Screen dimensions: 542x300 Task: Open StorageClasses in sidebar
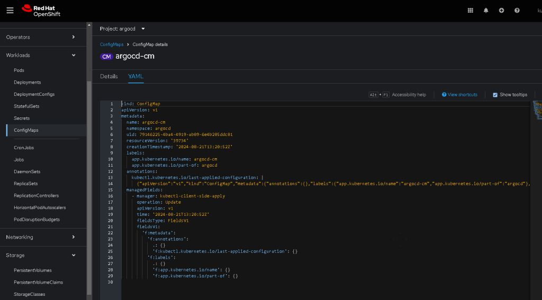(30, 295)
